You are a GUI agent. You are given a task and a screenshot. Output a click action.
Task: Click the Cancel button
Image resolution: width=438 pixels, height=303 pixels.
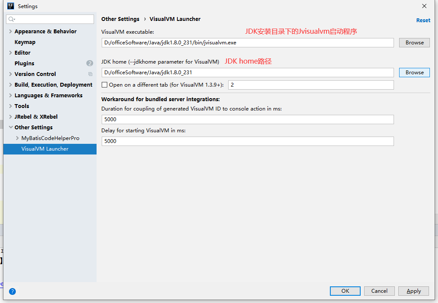(x=379, y=291)
